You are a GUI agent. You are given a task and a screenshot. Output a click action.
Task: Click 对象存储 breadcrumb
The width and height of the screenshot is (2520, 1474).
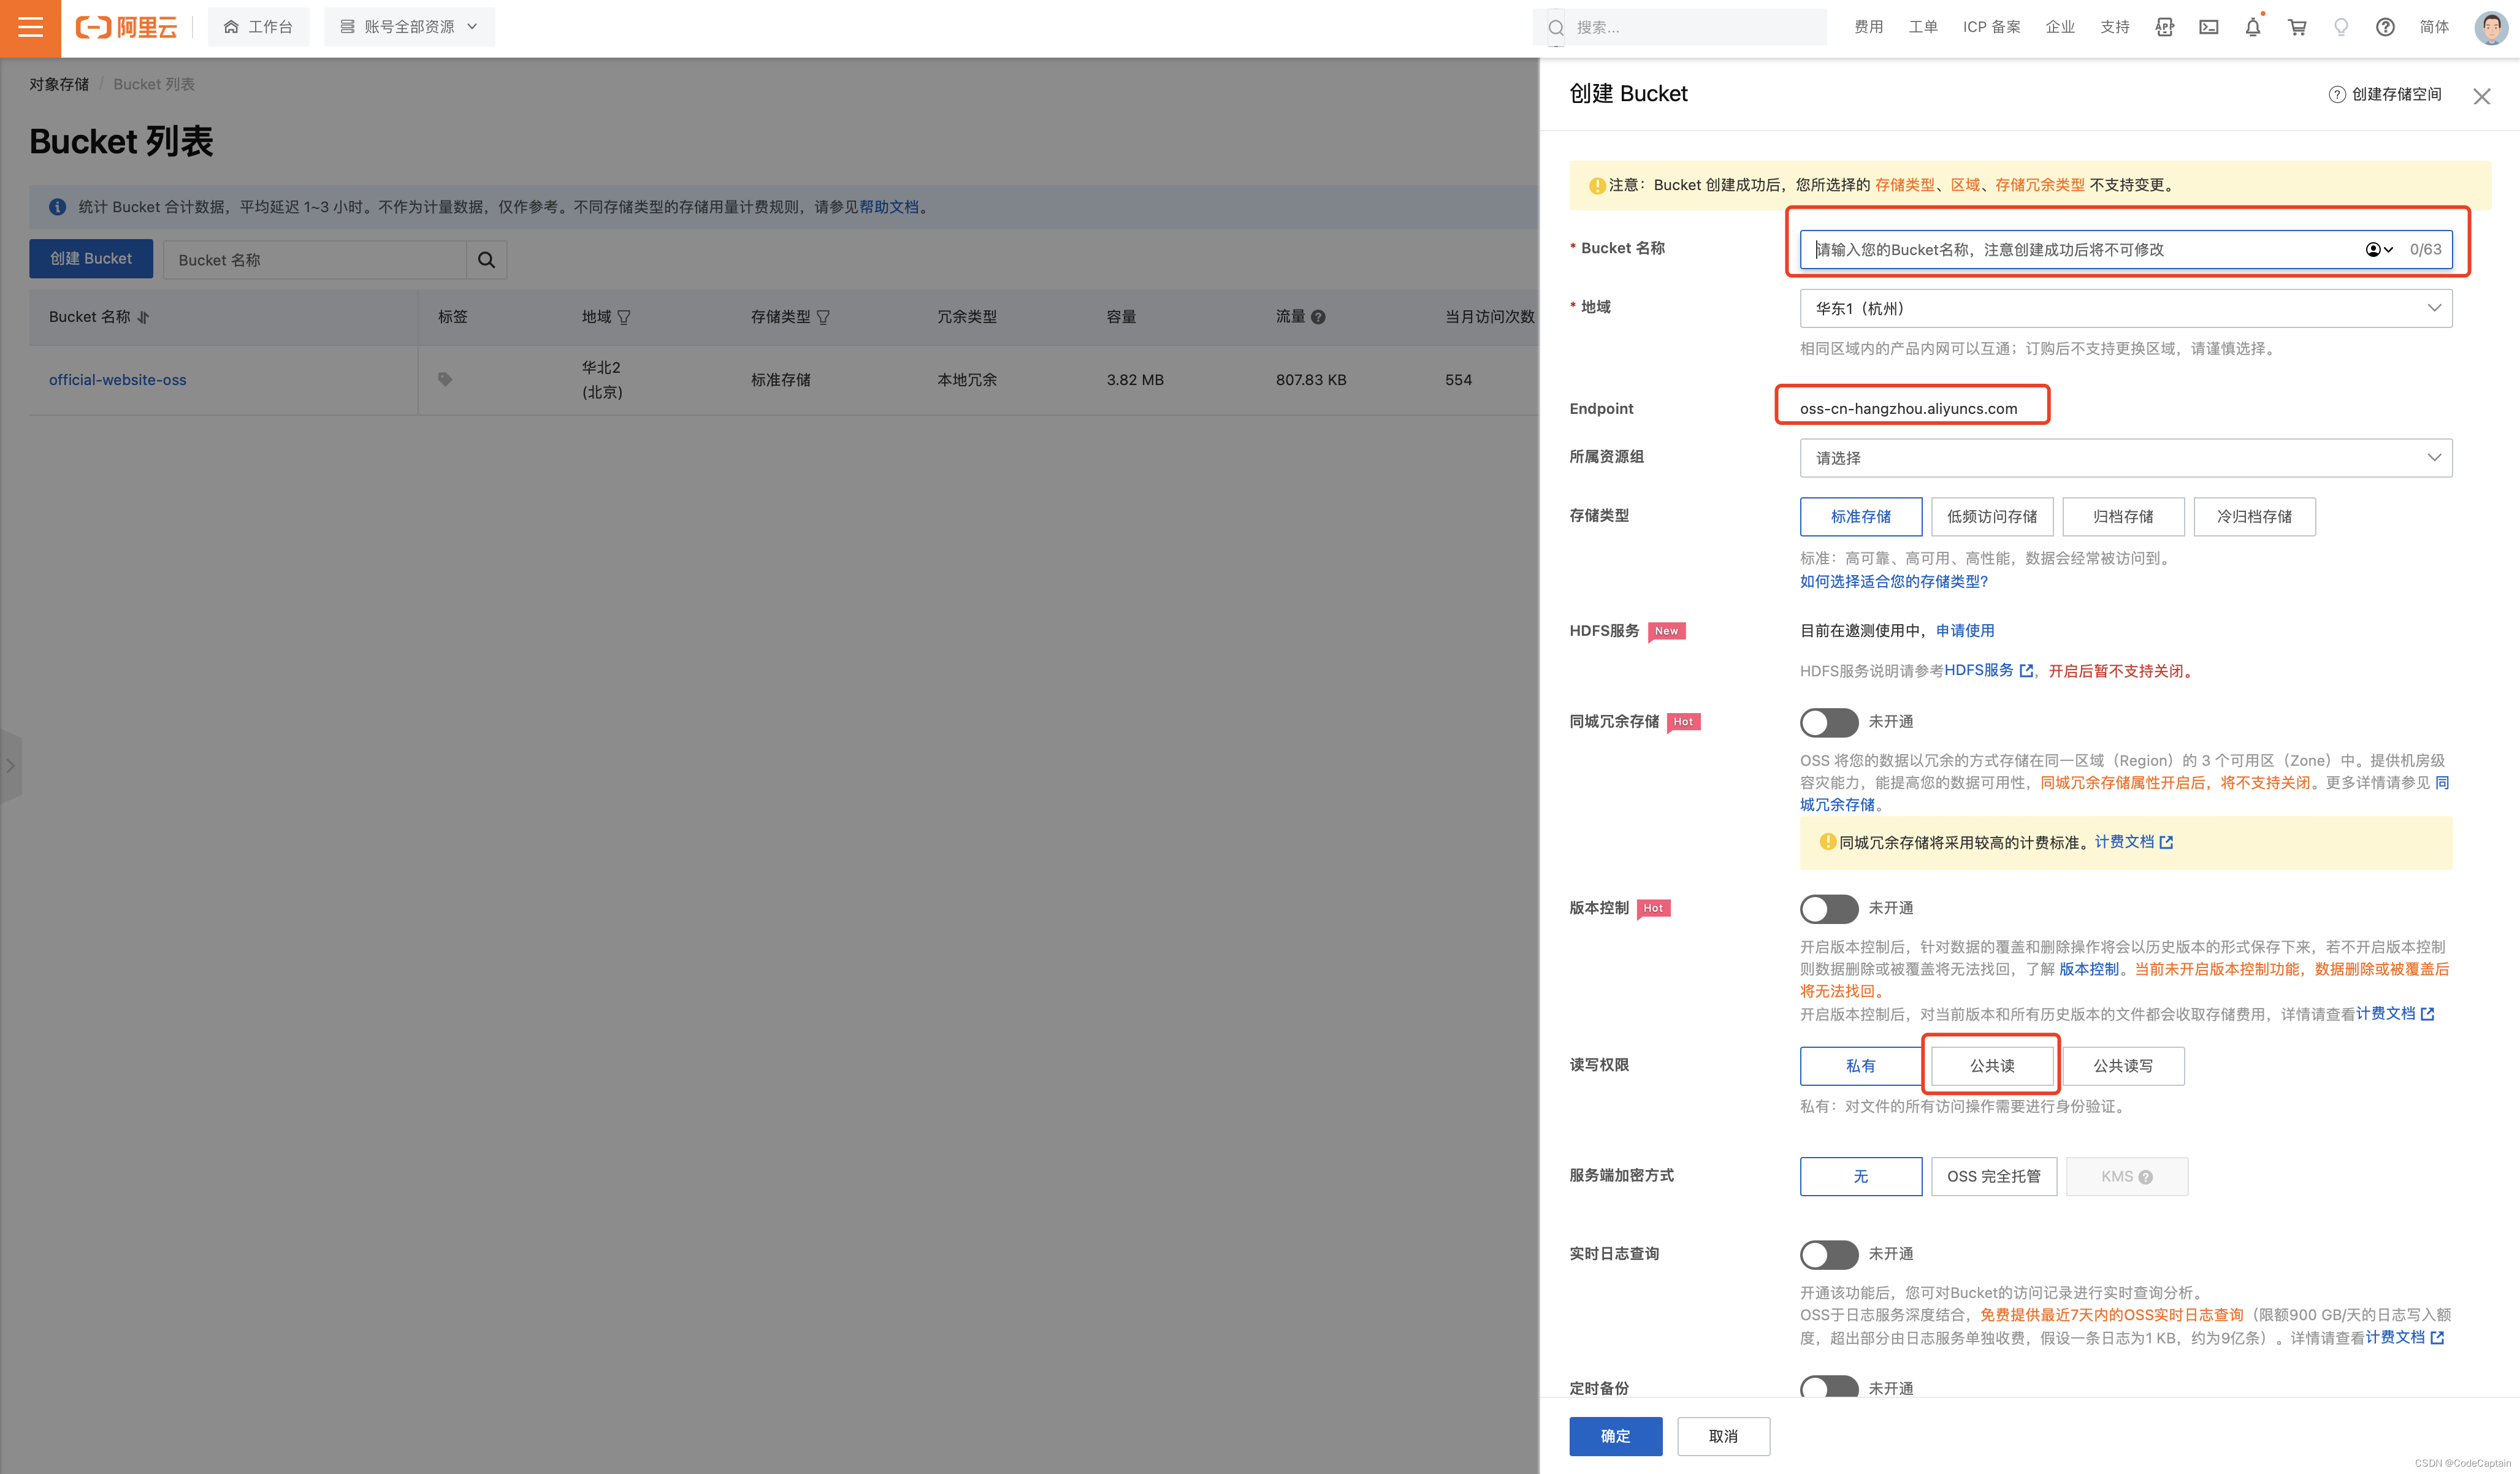[x=59, y=84]
